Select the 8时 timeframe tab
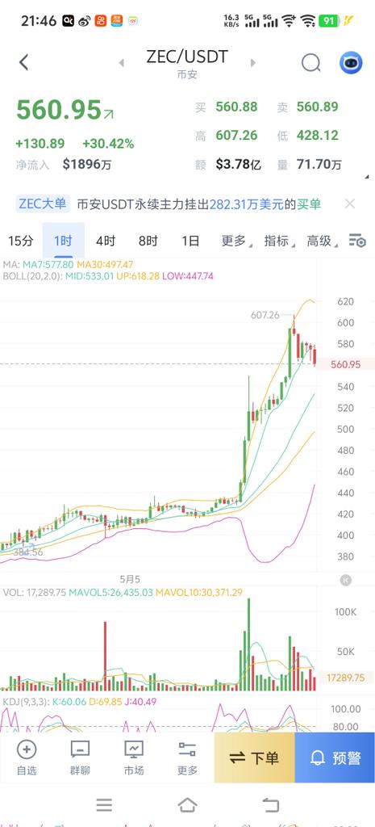 [148, 241]
